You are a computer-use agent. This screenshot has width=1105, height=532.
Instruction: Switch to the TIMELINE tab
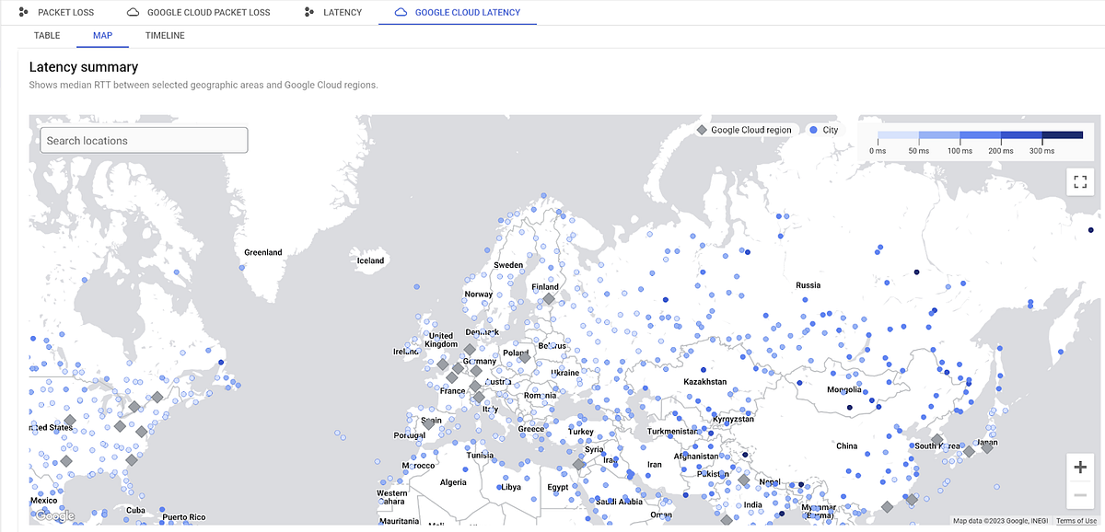click(165, 35)
